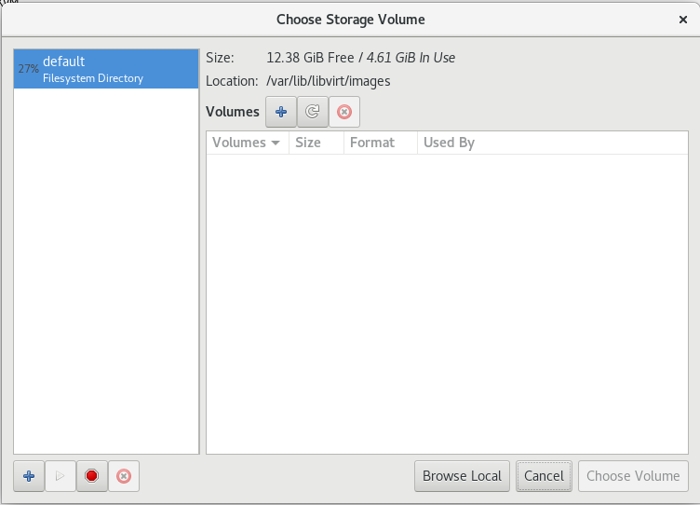This screenshot has height=505, width=700.
Task: Close the Choose Storage Volume window
Action: pos(683,19)
